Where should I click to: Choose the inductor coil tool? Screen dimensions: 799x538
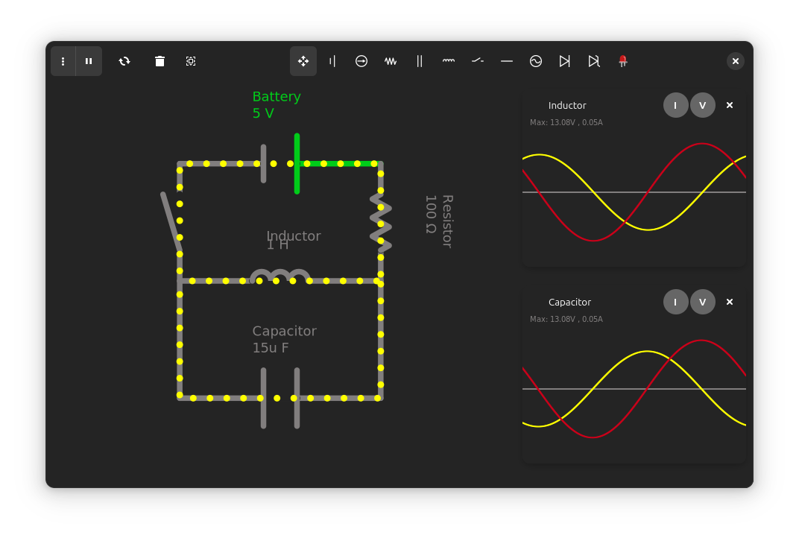[x=449, y=61]
